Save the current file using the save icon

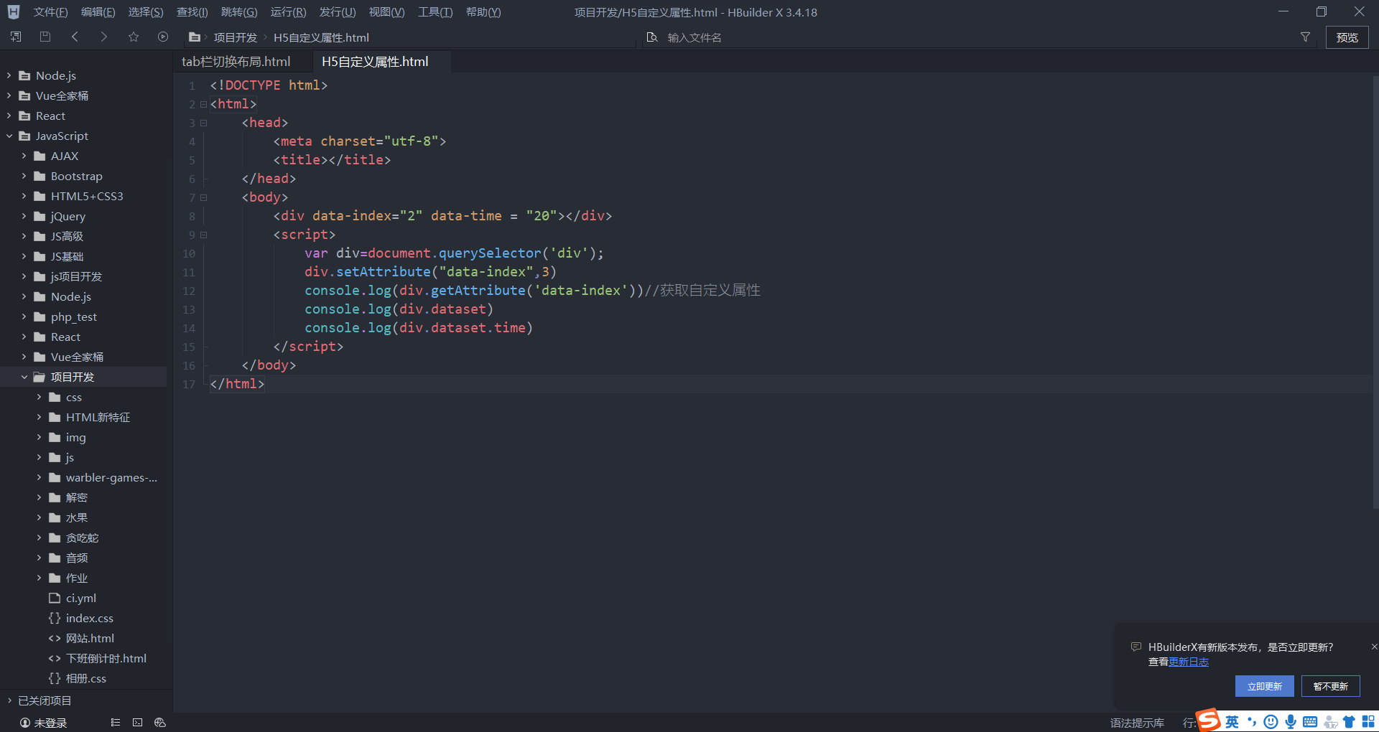pos(45,37)
